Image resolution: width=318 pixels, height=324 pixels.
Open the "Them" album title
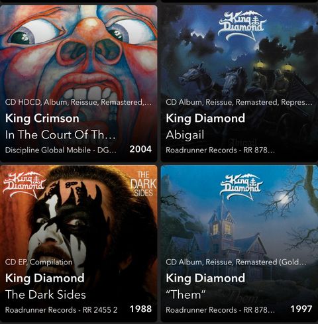[185, 295]
